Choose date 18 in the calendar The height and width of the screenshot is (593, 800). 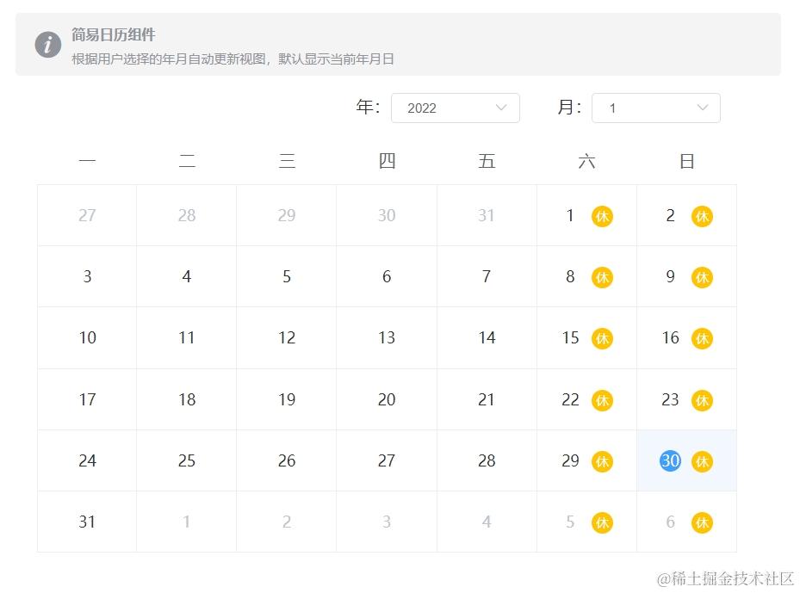pos(187,399)
